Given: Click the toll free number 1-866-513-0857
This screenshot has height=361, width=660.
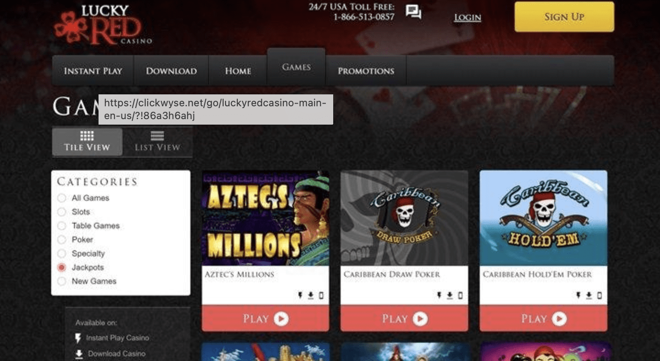Looking at the screenshot, I should coord(364,17).
